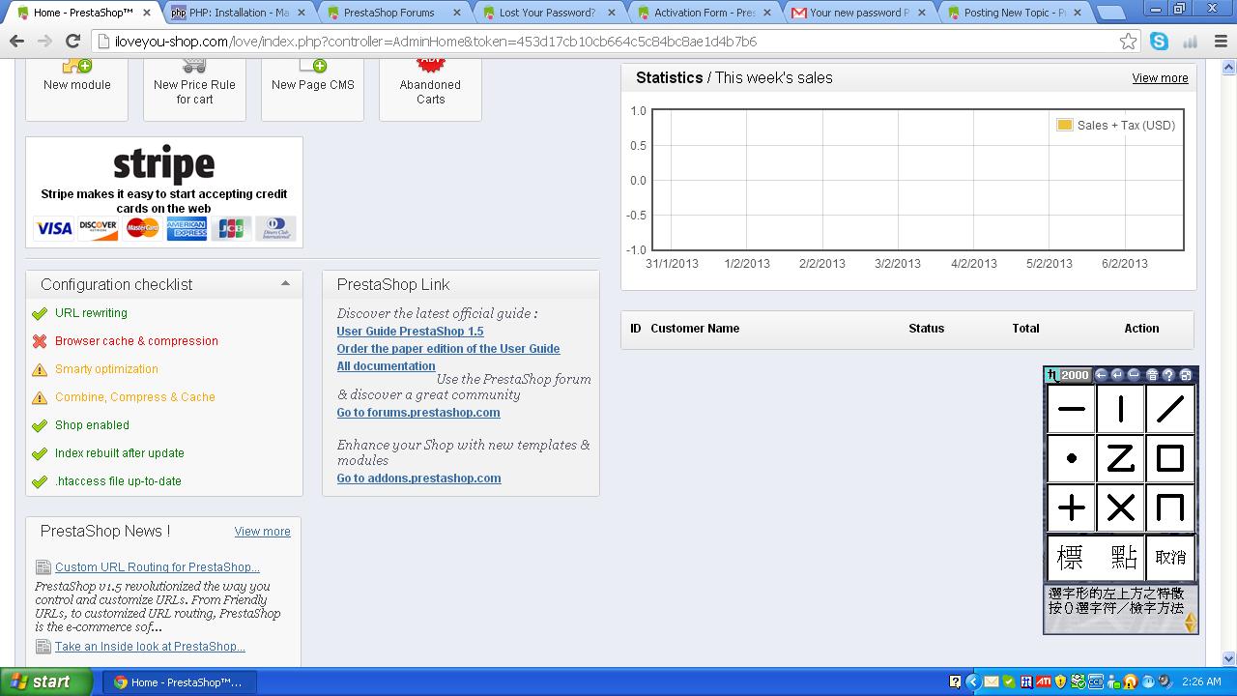The image size is (1237, 696).
Task: Switch to the PrestaShop Forums tab
Action: coord(394,13)
